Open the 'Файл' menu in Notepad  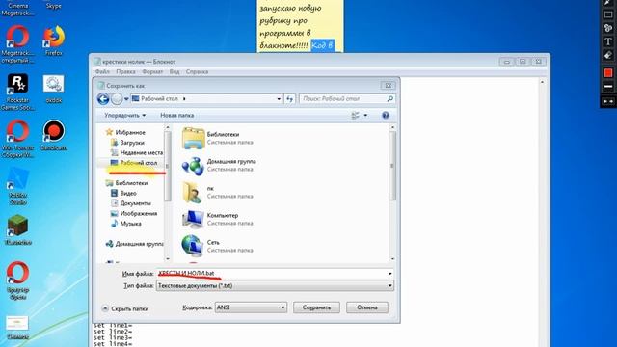click(102, 72)
